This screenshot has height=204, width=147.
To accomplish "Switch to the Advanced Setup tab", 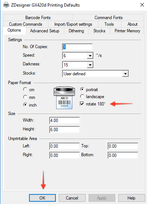I will click(x=45, y=31).
